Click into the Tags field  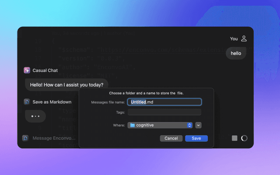pos(164,112)
